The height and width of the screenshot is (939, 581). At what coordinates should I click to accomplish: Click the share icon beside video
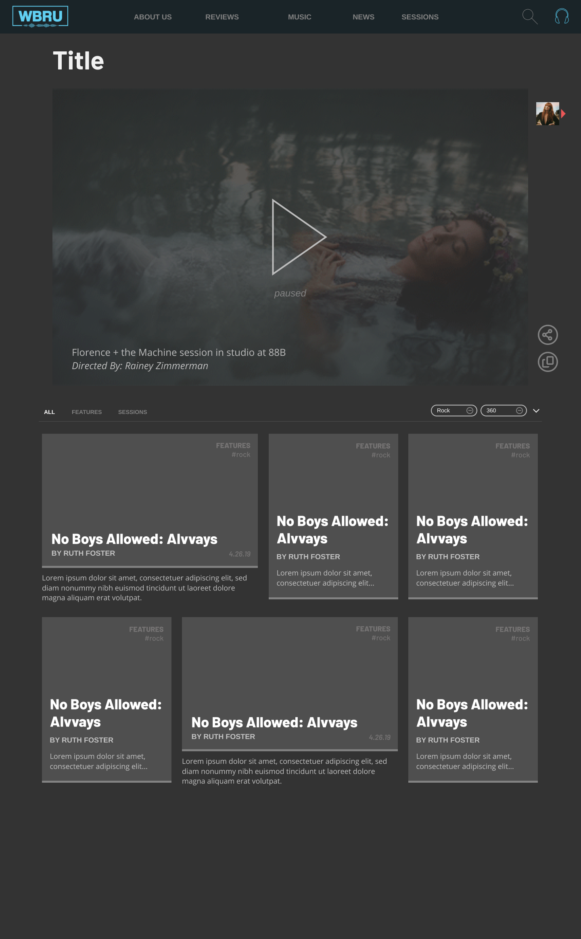pyautogui.click(x=548, y=335)
